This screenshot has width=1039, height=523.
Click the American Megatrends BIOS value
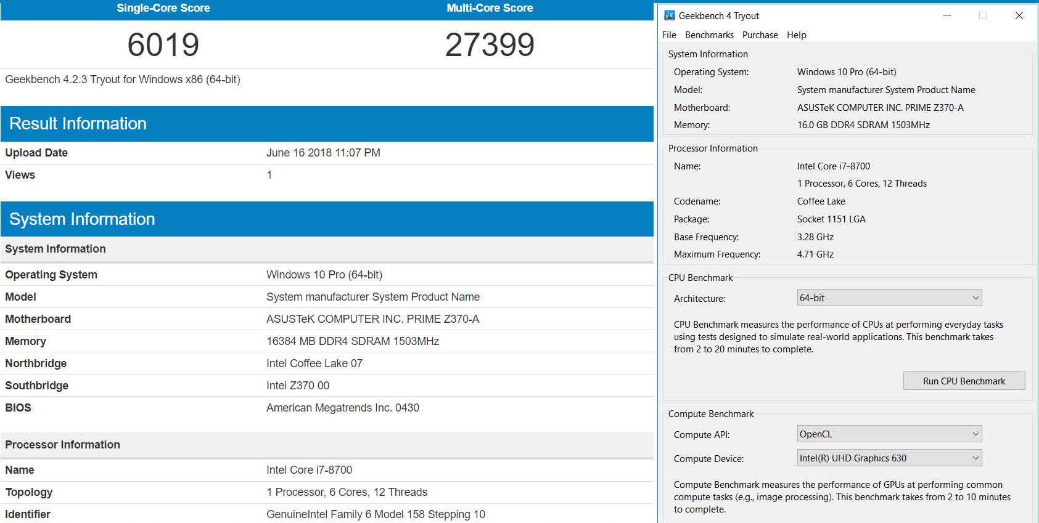pyautogui.click(x=343, y=408)
